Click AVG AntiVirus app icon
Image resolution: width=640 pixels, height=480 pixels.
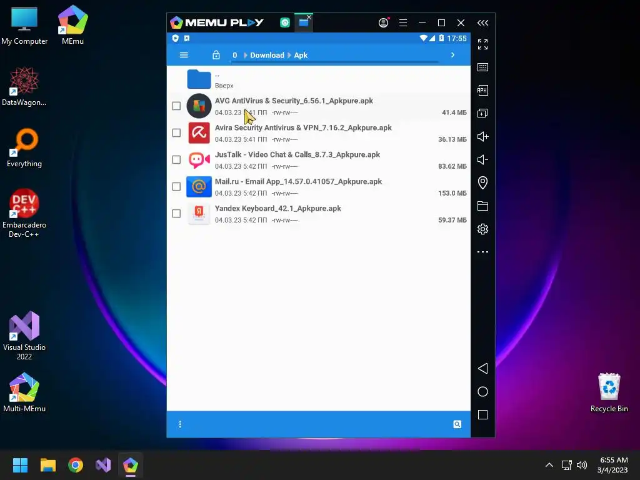tap(199, 106)
